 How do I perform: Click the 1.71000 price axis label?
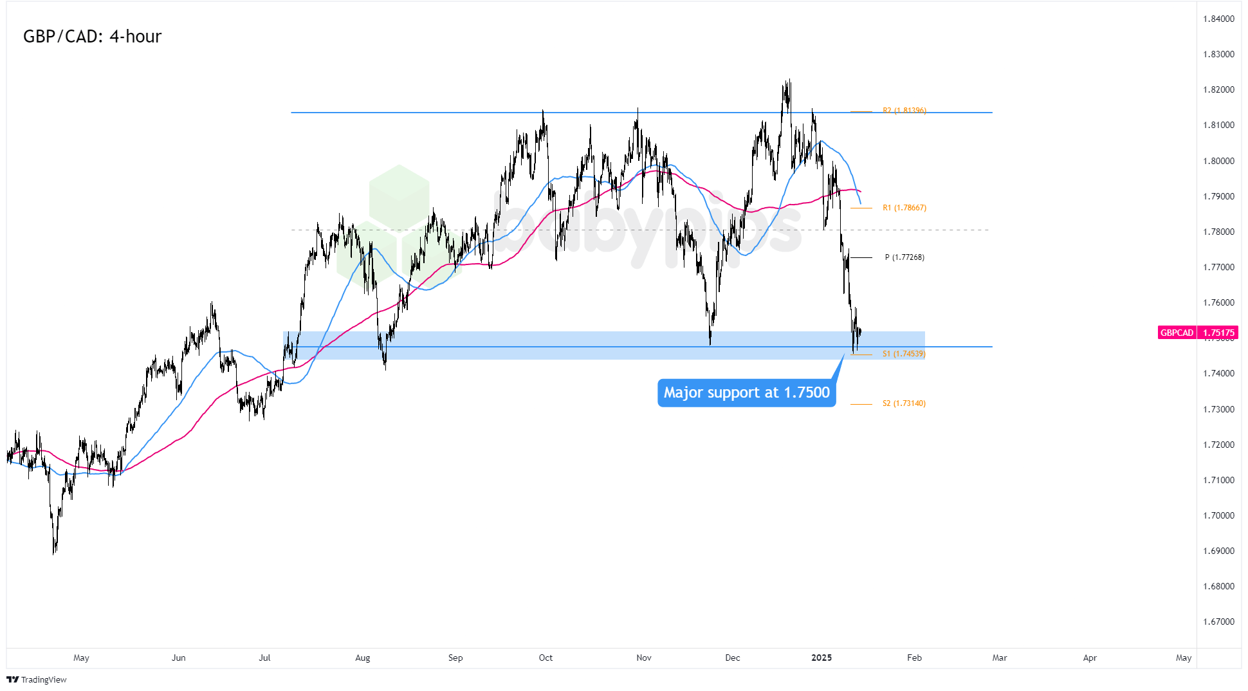coord(1219,480)
